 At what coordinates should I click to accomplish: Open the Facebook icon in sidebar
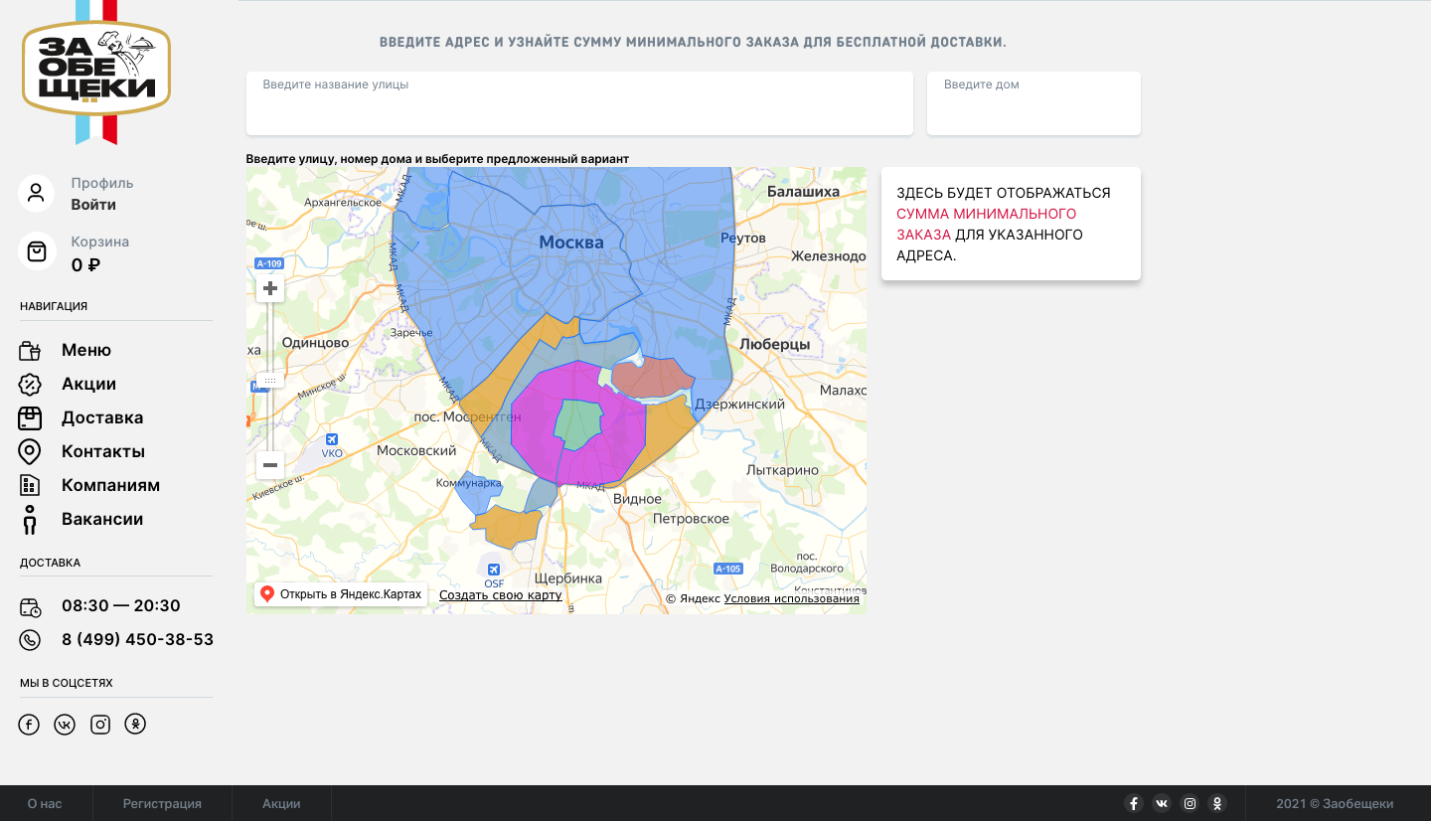pyautogui.click(x=29, y=725)
